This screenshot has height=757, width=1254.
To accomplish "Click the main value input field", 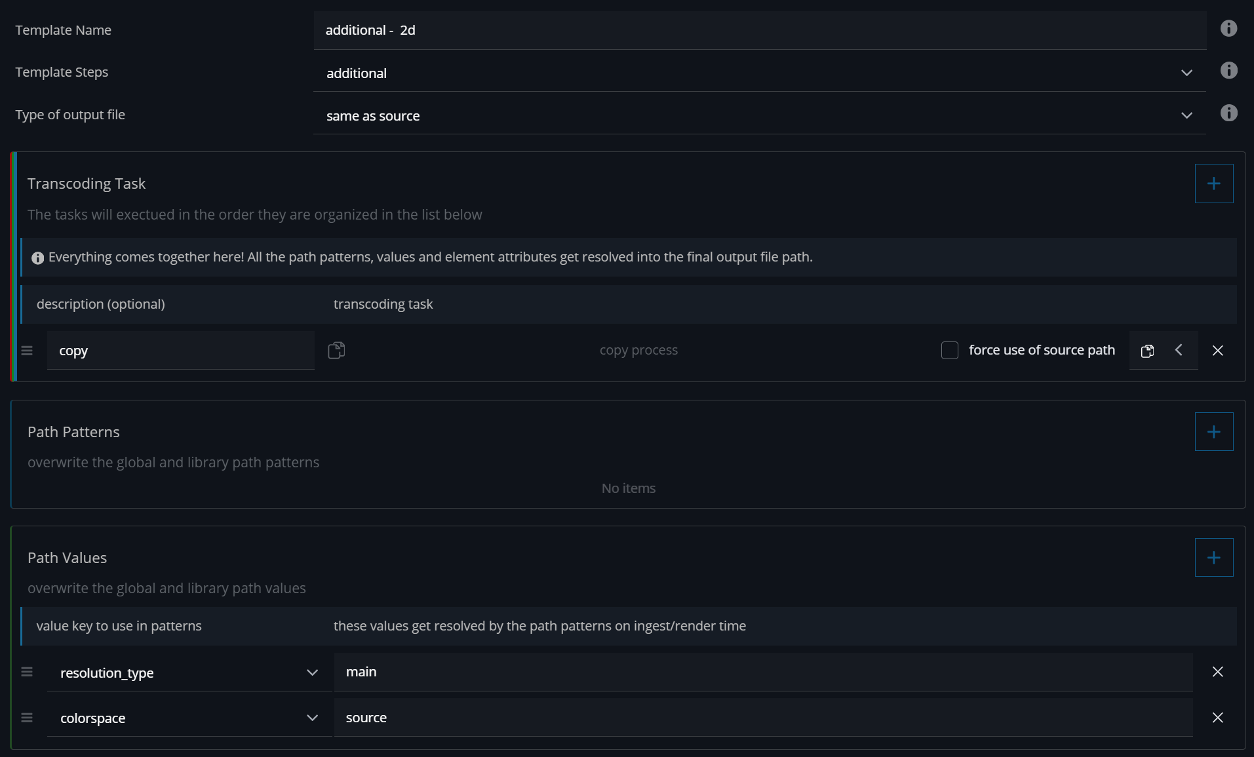I will point(762,672).
